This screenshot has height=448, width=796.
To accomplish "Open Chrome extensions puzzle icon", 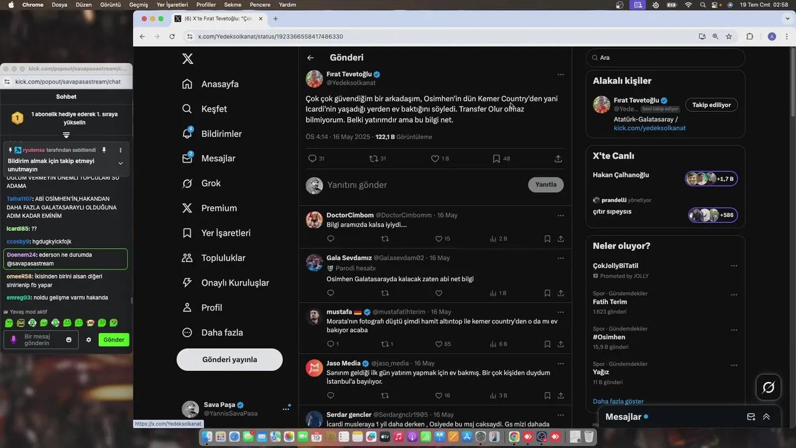I will (749, 37).
